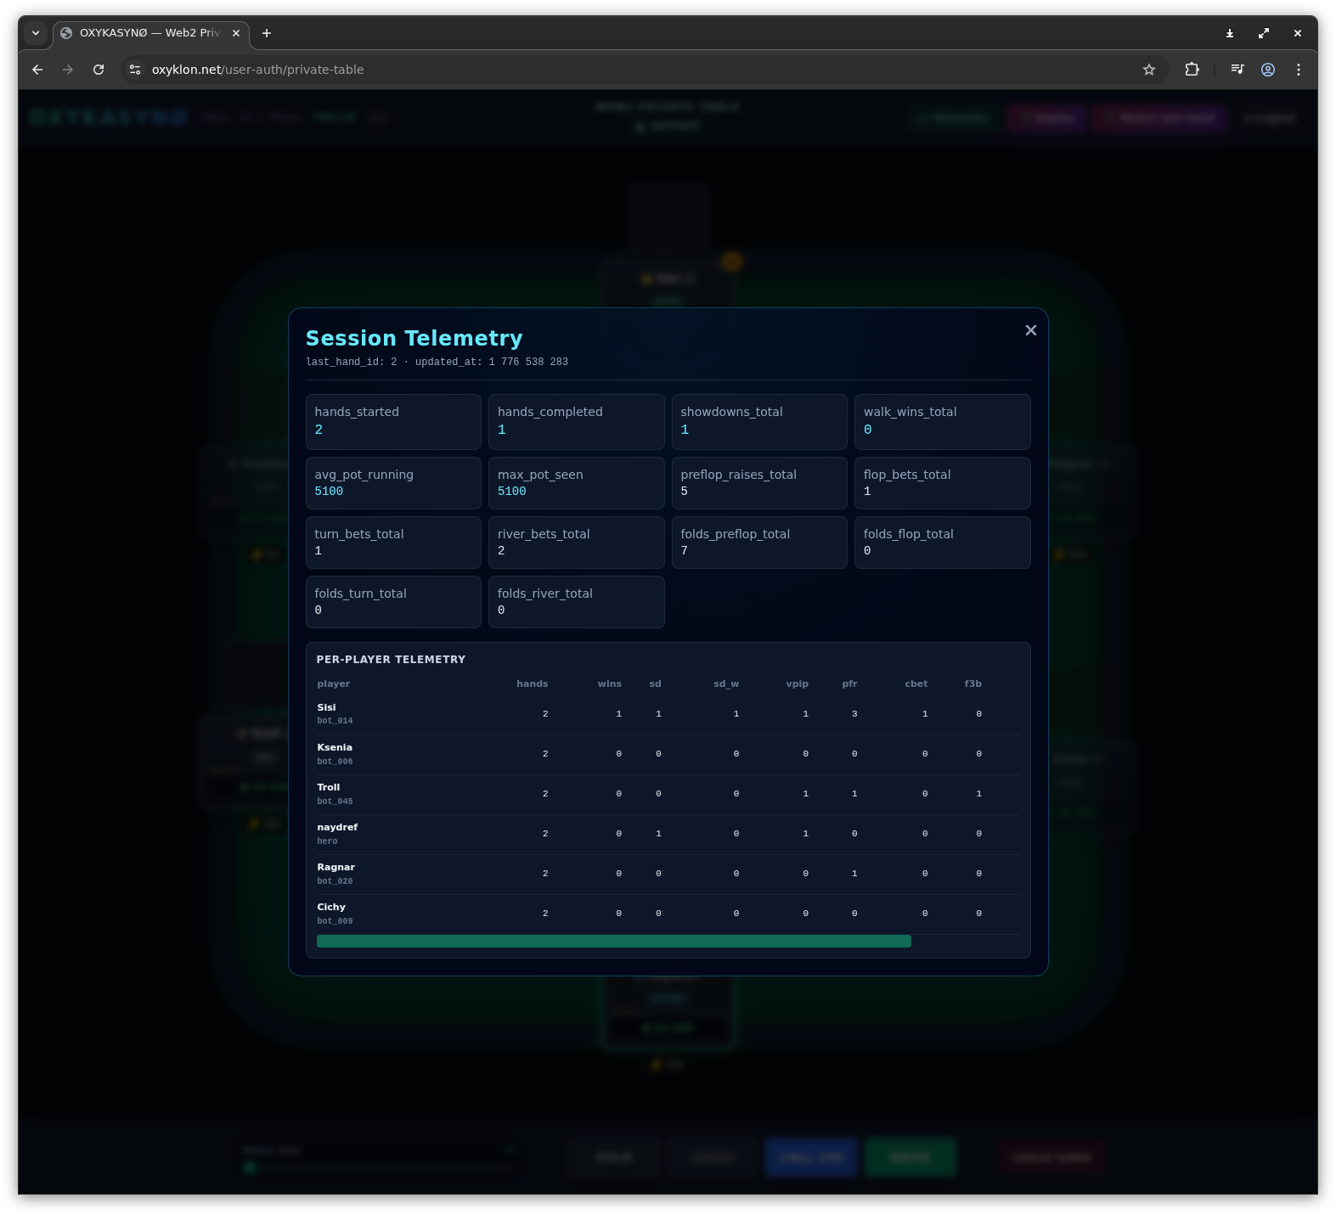Select the turn_bets_total stat card

tap(393, 543)
